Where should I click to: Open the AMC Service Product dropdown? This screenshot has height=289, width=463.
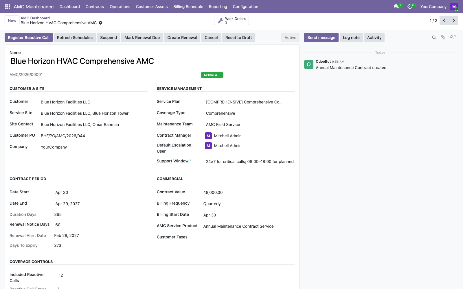tap(249, 226)
